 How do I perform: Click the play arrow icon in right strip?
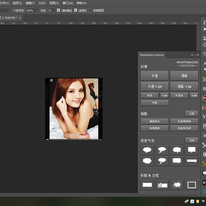[x=205, y=29]
